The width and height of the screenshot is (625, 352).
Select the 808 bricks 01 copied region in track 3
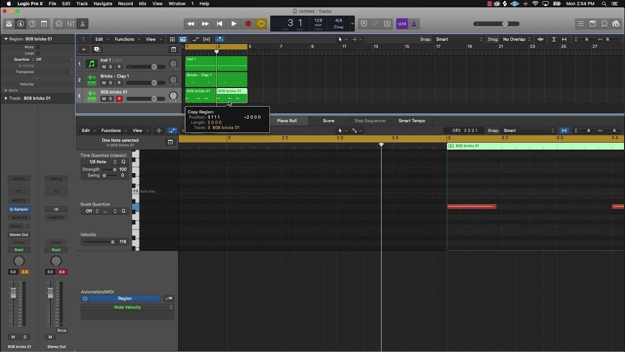click(232, 95)
